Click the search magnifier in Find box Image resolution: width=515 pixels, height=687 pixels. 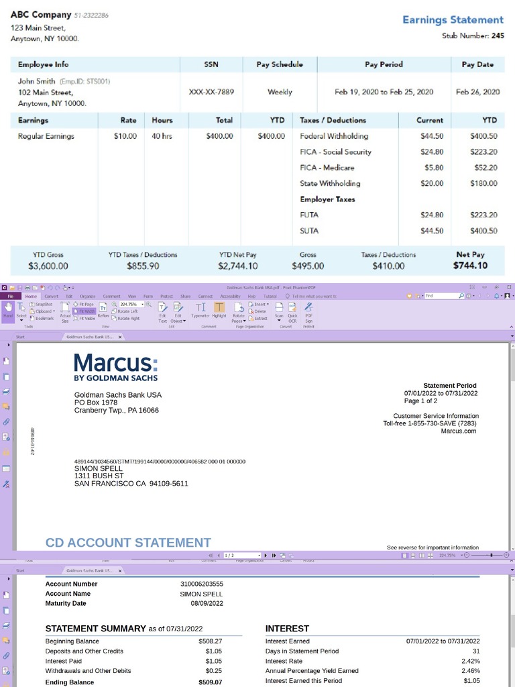click(461, 296)
